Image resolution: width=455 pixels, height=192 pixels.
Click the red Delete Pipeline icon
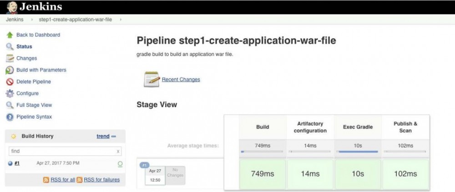click(x=10, y=82)
